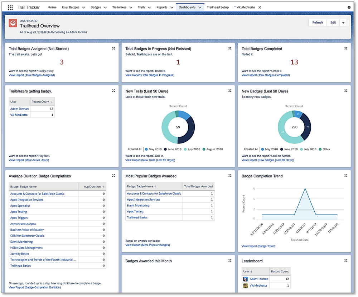Sort Badge Name column in Most Popular Badges
The height and width of the screenshot is (297, 358).
click(156, 186)
